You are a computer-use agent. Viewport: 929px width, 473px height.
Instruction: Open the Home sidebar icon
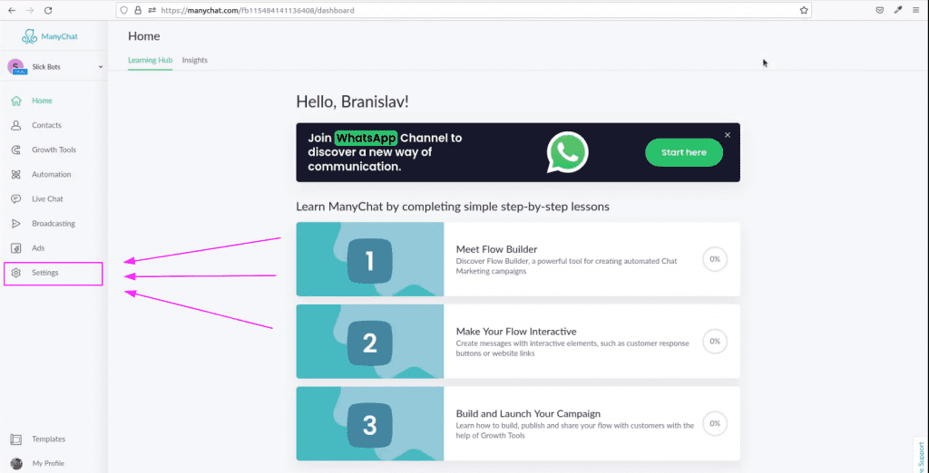tap(16, 101)
